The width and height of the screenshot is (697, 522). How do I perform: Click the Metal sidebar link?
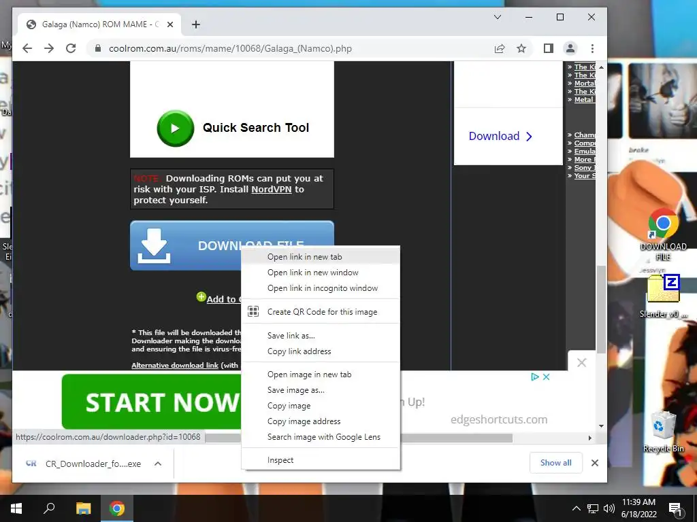[x=583, y=99]
